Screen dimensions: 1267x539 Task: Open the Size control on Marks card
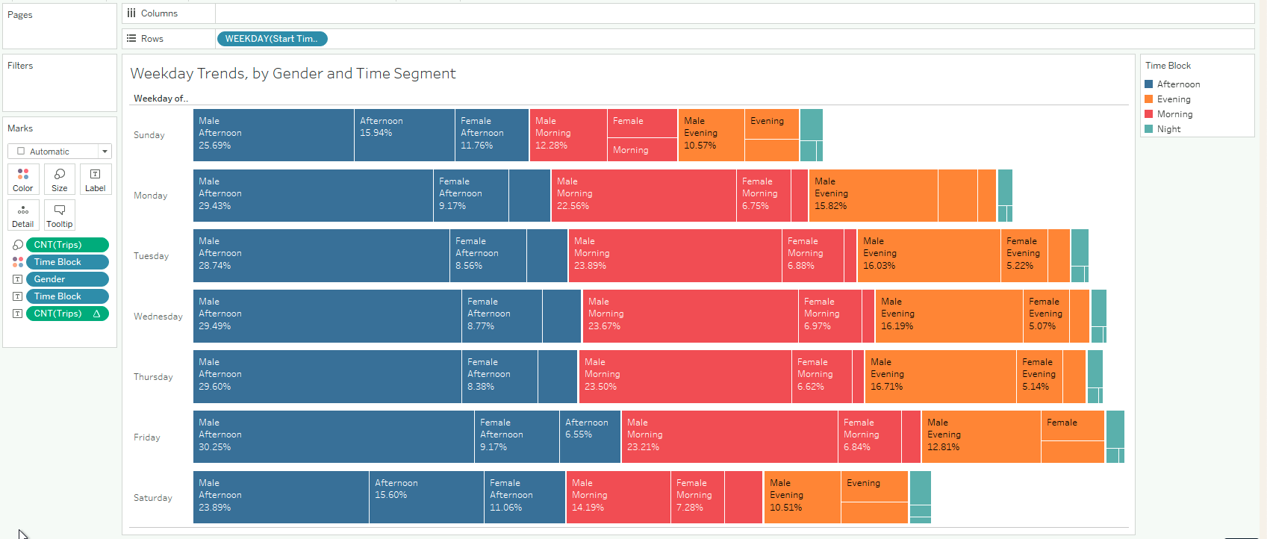coord(60,179)
